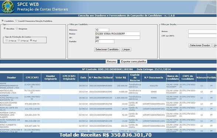Image resolution: width=217 pixels, height=138 pixels.
Task: Click the Selecionar Candidato button
Action: (107, 49)
